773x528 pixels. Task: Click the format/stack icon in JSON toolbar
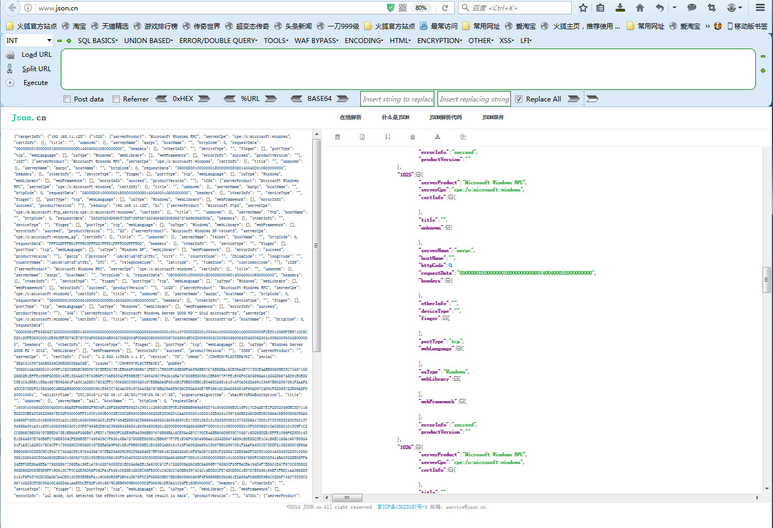pos(338,137)
